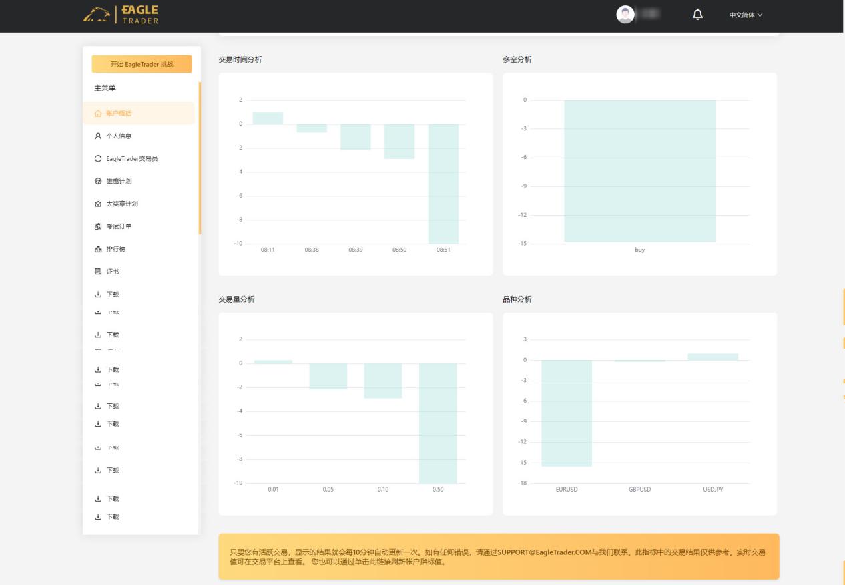Click the circular arrows icon for EagleTrader交易员
Screen dimensions: 845x585
click(98, 159)
